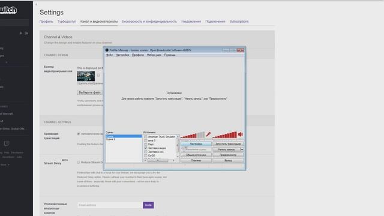Open the Подключения tab
Viewport: 384px width, 216px height.
click(215, 22)
